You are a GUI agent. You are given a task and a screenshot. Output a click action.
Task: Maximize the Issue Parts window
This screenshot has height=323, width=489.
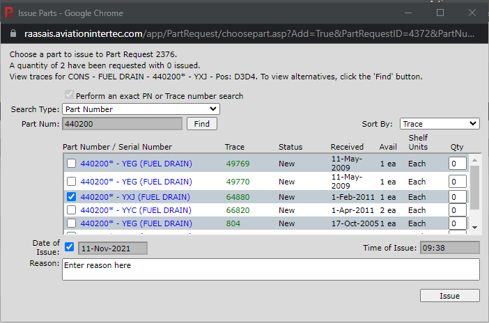440,13
